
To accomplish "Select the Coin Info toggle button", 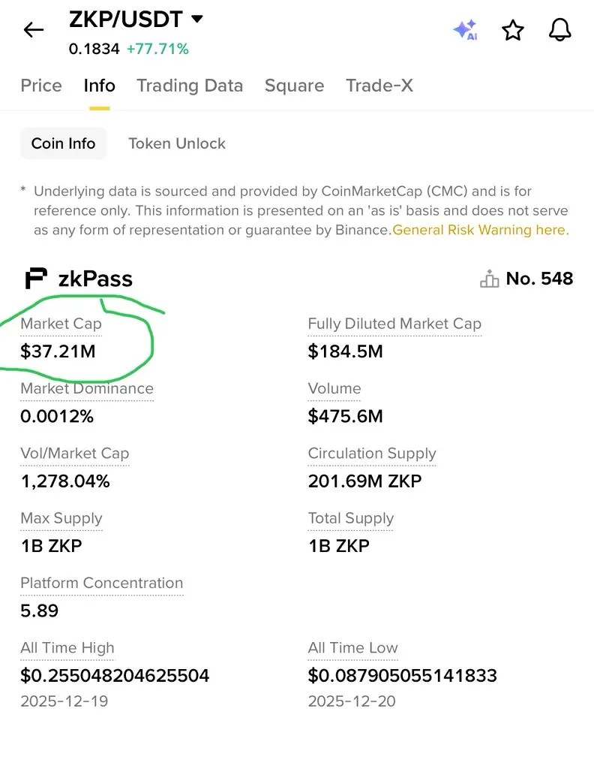I will (63, 143).
